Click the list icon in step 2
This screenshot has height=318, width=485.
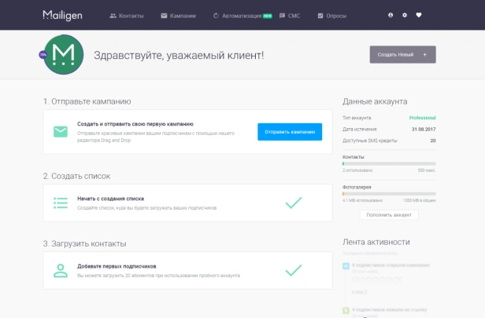click(x=61, y=203)
